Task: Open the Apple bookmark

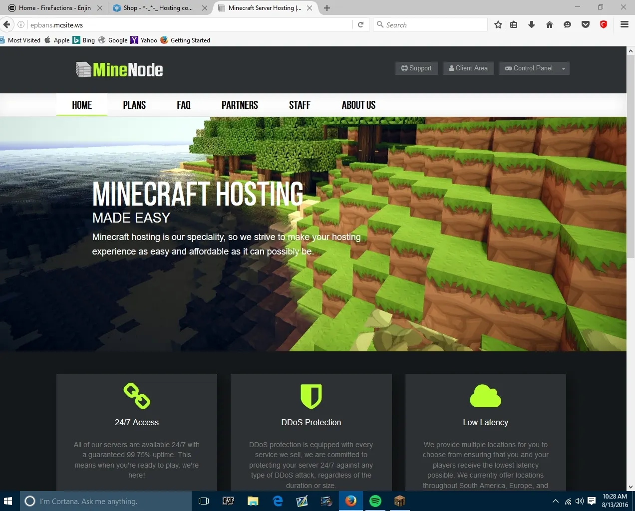Action: tap(57, 40)
